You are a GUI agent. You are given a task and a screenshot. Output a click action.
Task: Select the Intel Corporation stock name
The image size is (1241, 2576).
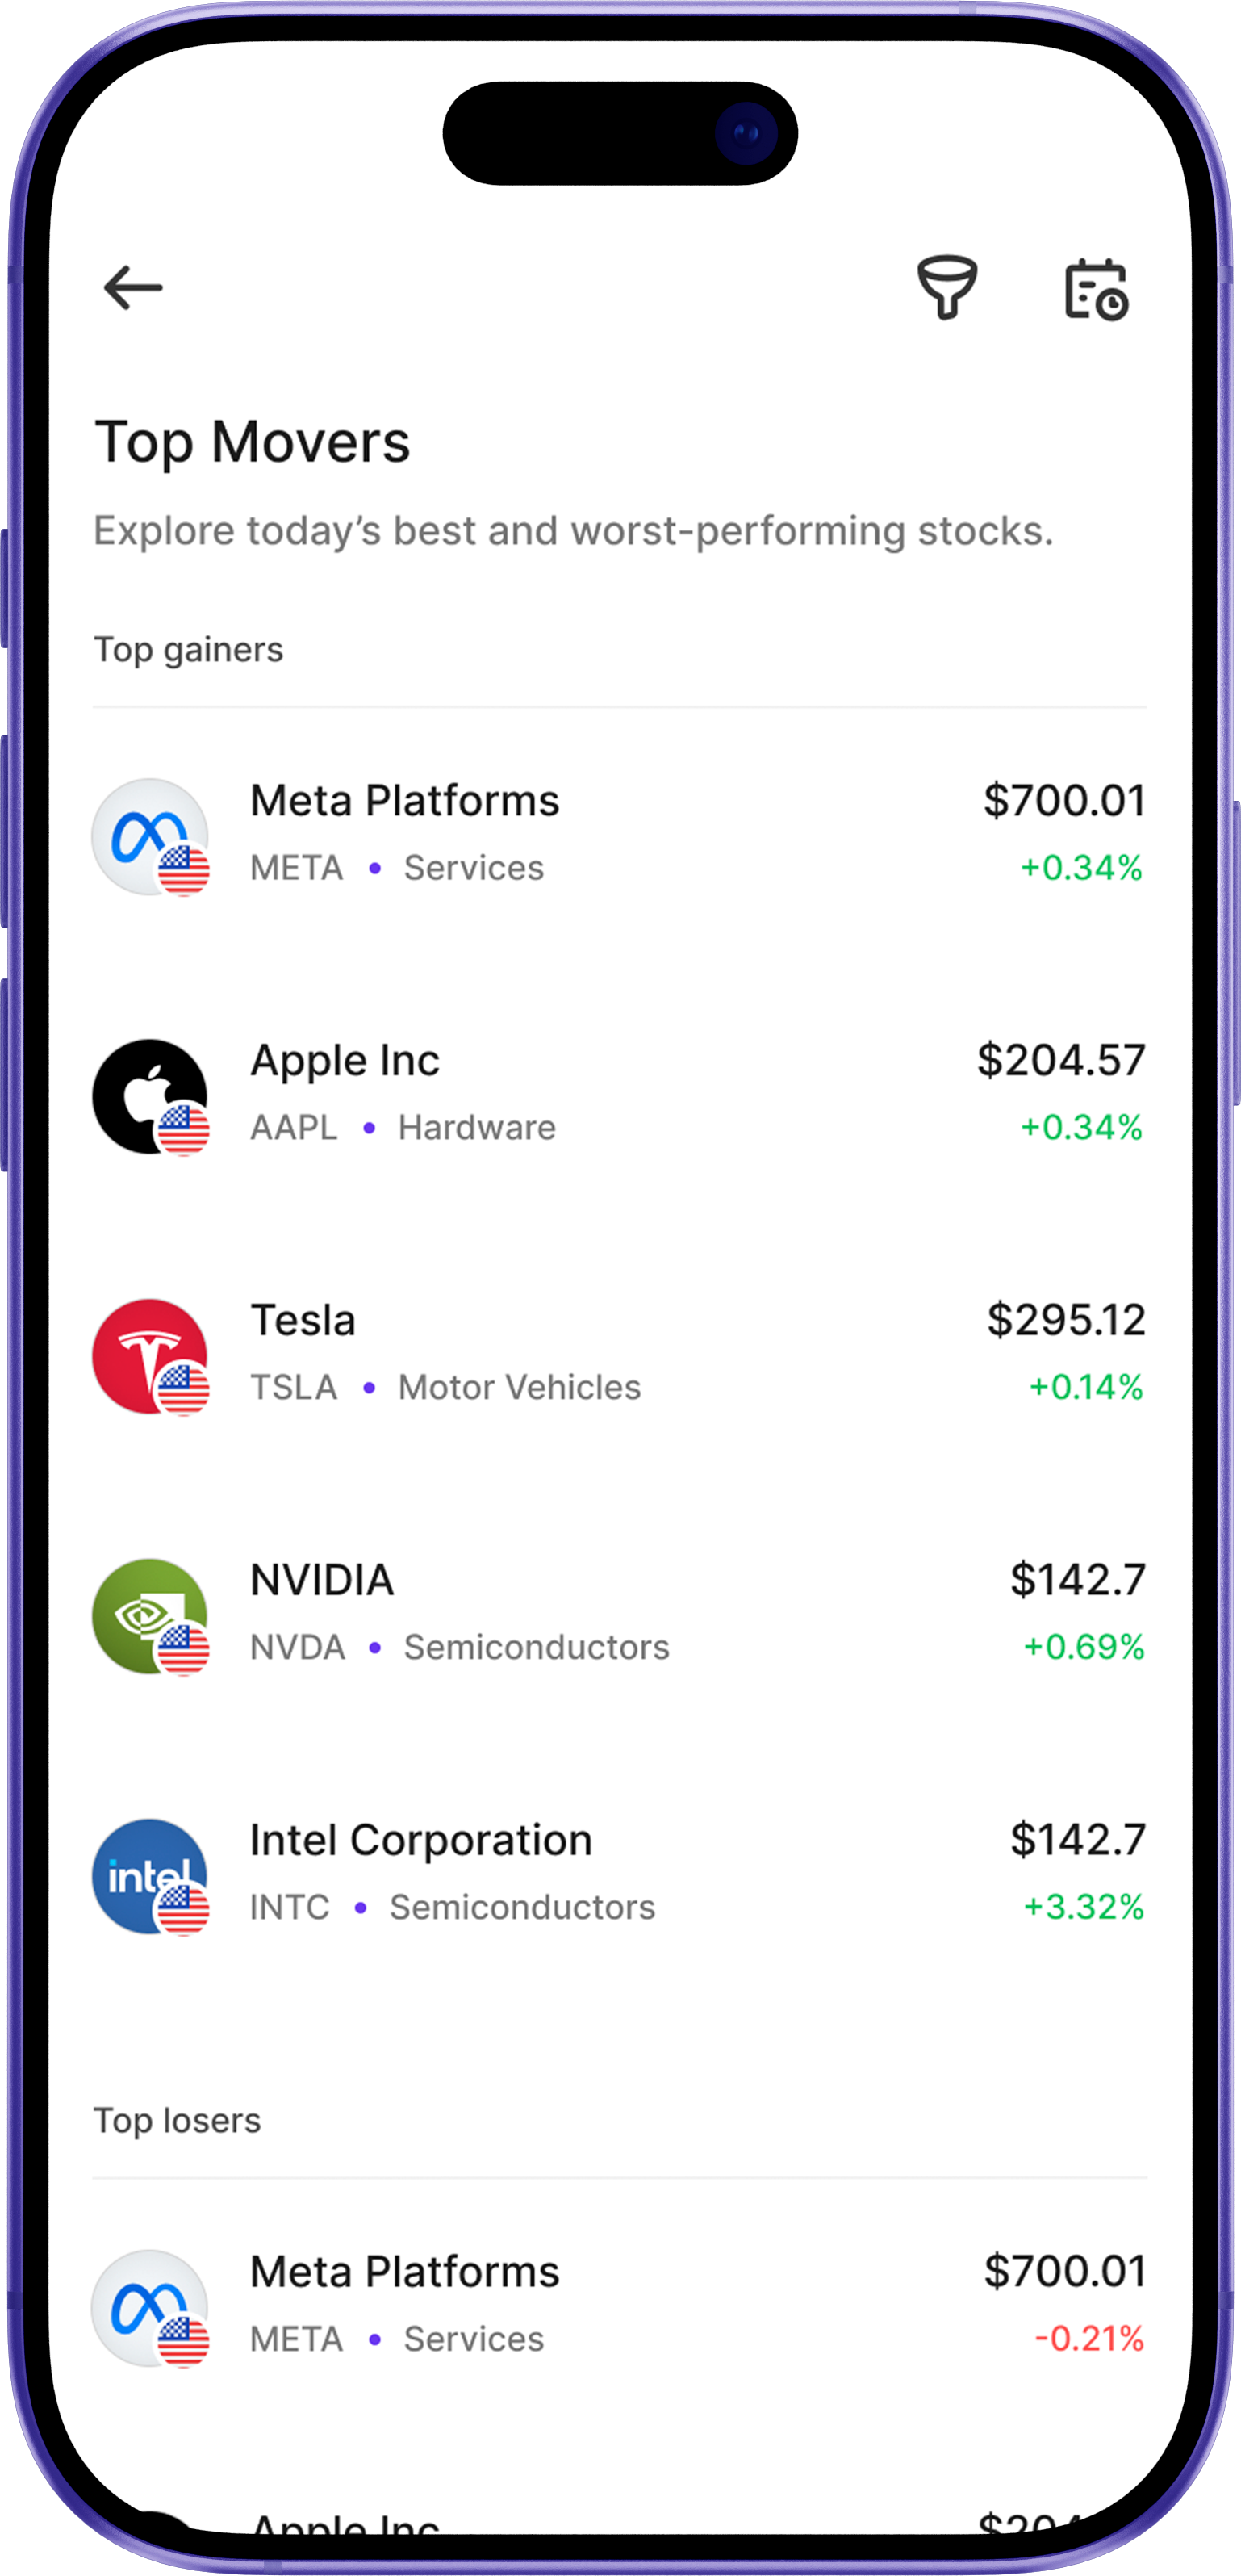[420, 1841]
